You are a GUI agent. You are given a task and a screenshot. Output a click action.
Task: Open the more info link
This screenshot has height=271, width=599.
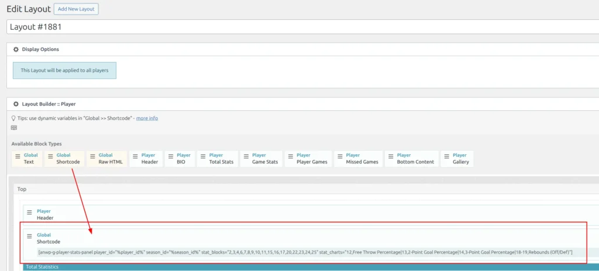(x=147, y=119)
